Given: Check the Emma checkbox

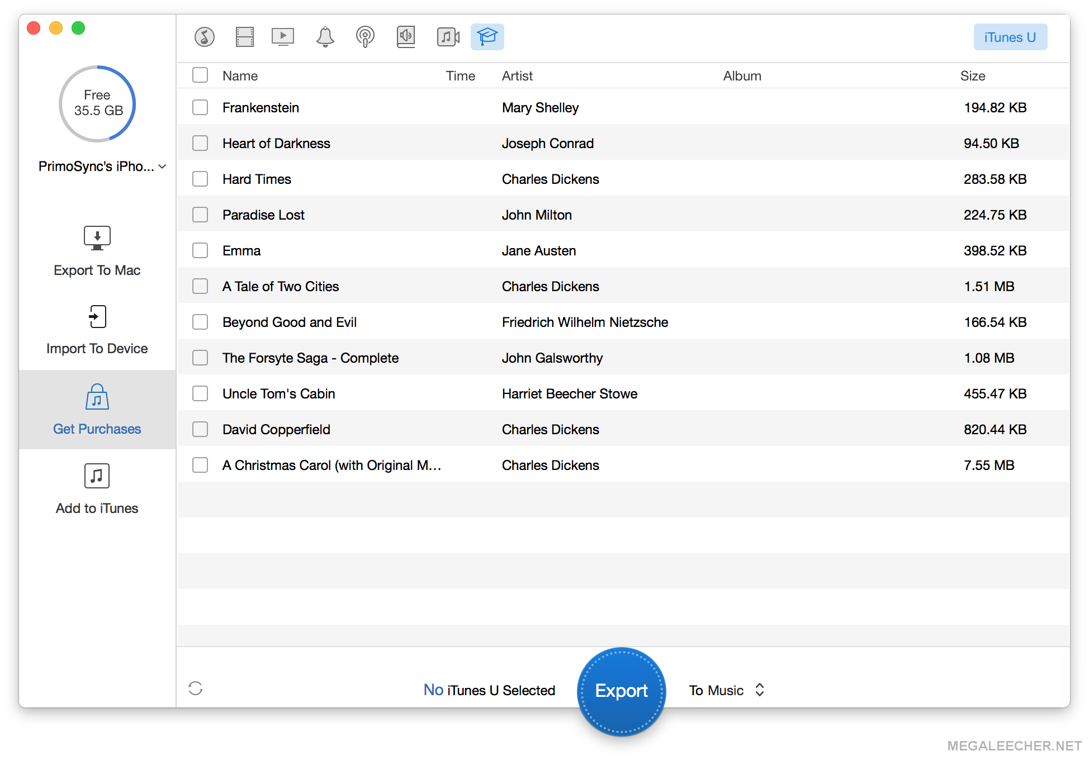Looking at the screenshot, I should (200, 250).
